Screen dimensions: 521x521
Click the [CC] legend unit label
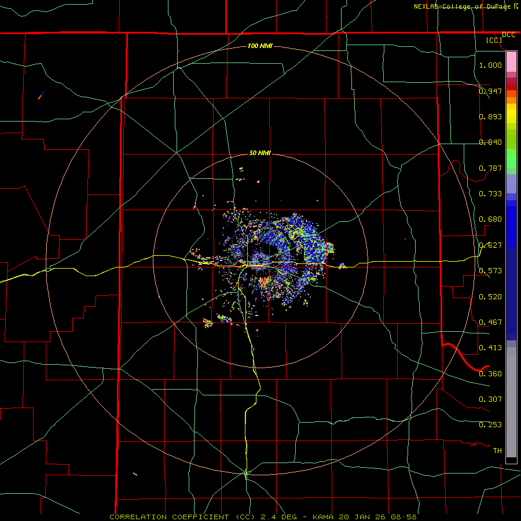[x=494, y=40]
